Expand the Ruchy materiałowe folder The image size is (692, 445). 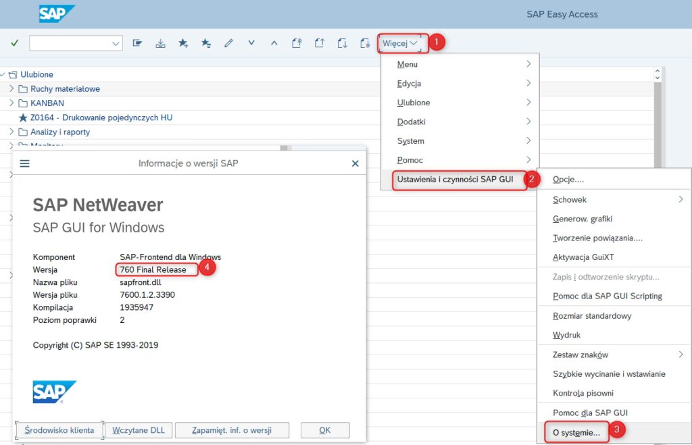tap(11, 88)
